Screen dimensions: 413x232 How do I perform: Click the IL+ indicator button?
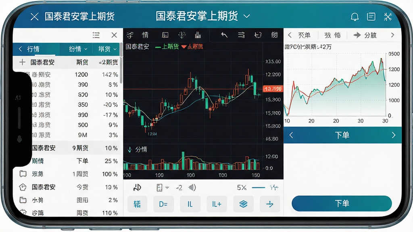pyautogui.click(x=217, y=204)
